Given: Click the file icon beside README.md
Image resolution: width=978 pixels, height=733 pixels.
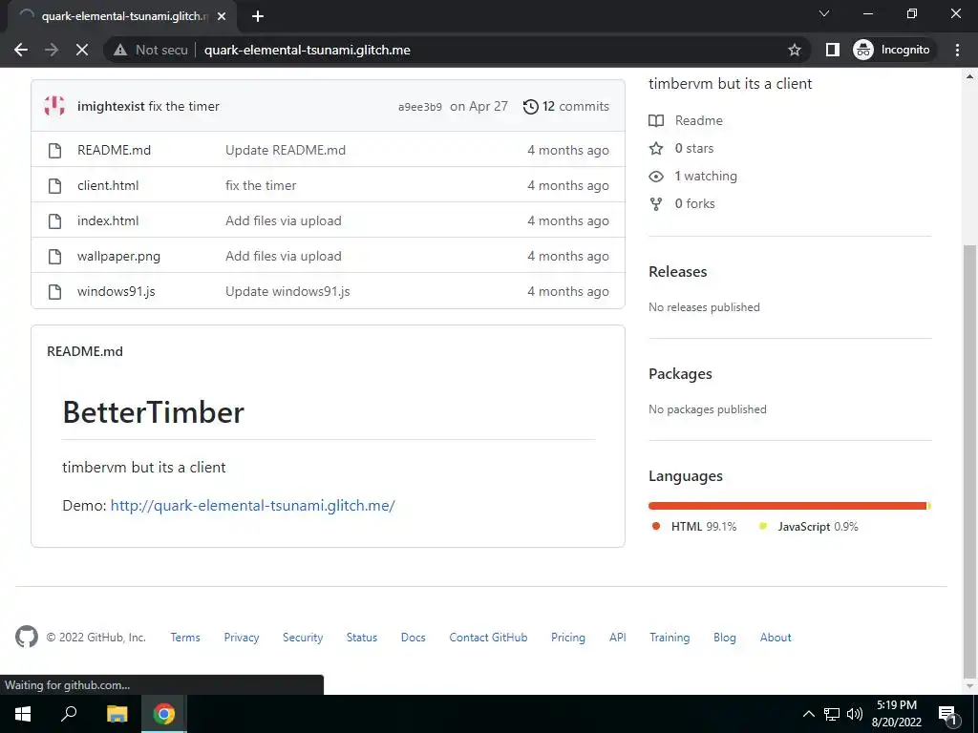Looking at the screenshot, I should pos(54,150).
